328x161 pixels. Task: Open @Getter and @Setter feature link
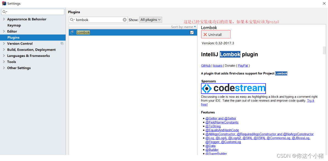click(x=221, y=118)
